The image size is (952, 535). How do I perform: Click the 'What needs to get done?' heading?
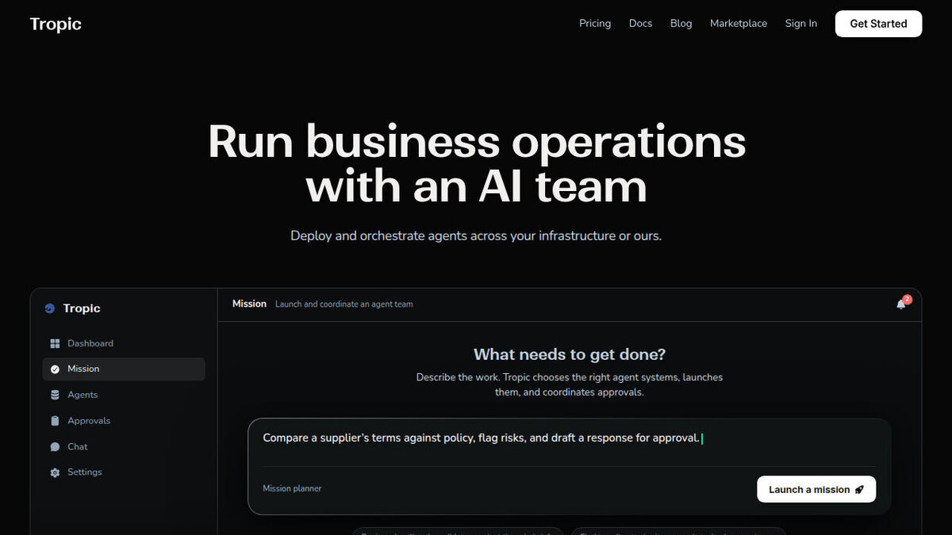click(x=570, y=354)
